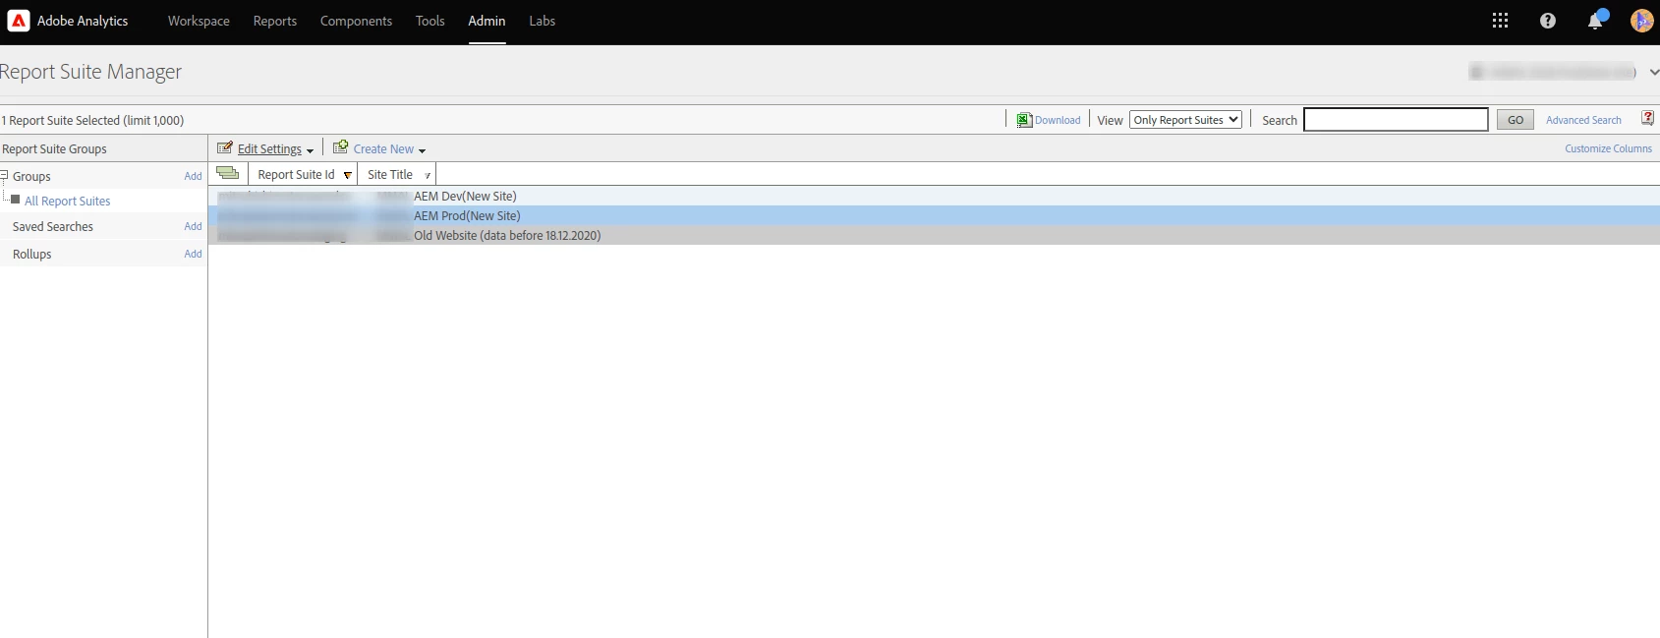
Task: Click the Groups label in sidebar
Action: pyautogui.click(x=31, y=176)
